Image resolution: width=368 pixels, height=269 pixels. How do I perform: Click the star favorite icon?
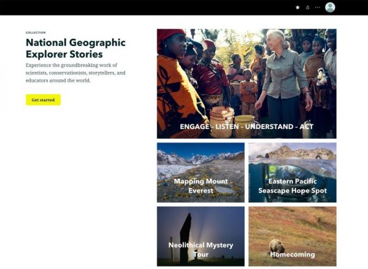297,7
